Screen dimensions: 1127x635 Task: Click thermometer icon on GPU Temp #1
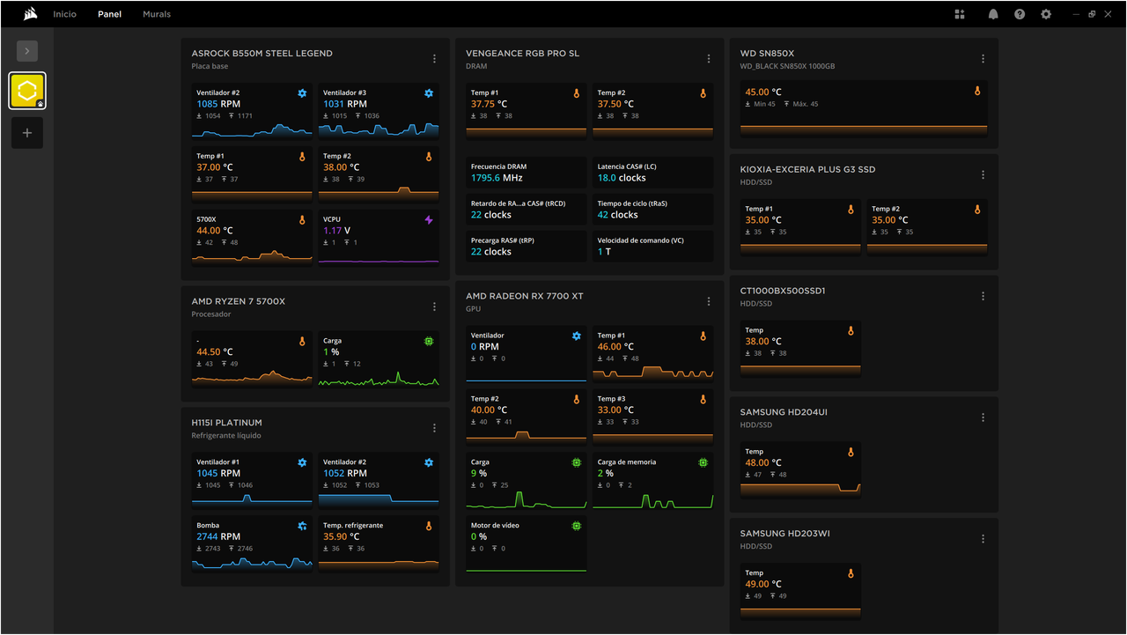pos(703,336)
